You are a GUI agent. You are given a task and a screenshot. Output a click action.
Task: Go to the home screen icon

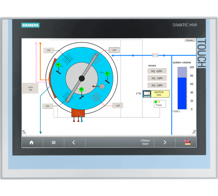coord(31,142)
